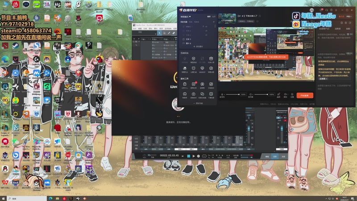357x201 pixels.
Task: Open the 弹幕点歌 music request tool
Action: pos(211,69)
